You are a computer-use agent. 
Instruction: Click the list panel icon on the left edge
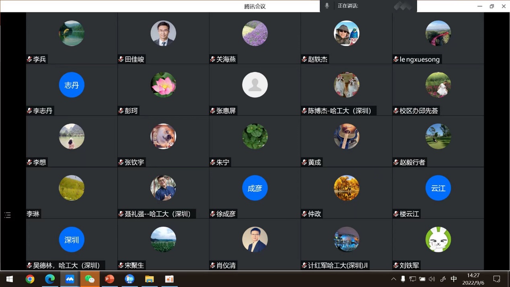(x=7, y=215)
